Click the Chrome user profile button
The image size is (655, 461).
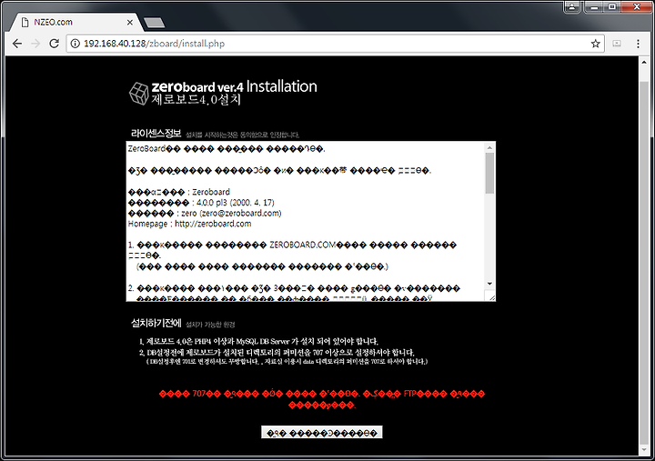[x=572, y=6]
